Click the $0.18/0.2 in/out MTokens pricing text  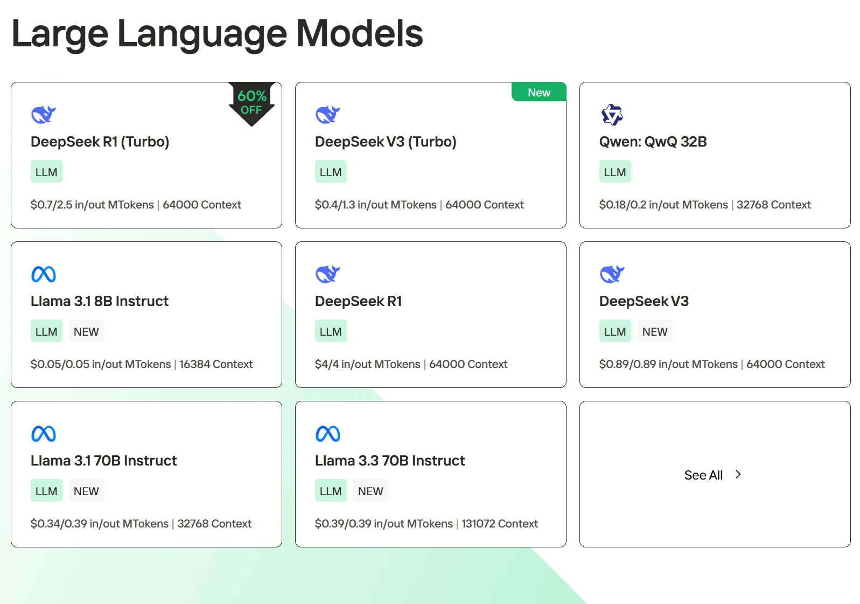(x=663, y=205)
